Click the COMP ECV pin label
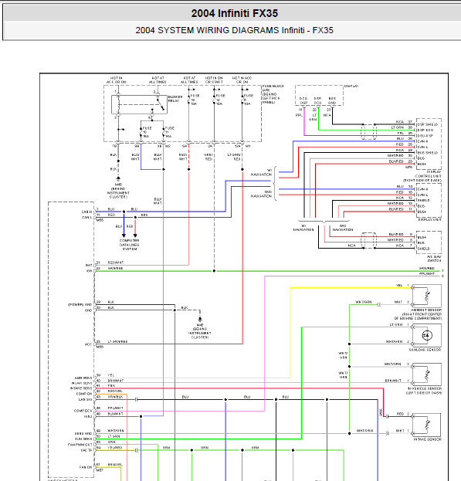 [x=83, y=411]
